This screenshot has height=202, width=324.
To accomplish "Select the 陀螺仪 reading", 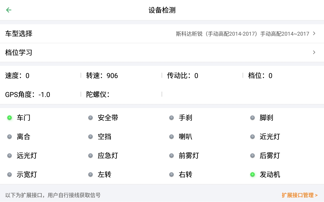I will (98, 95).
